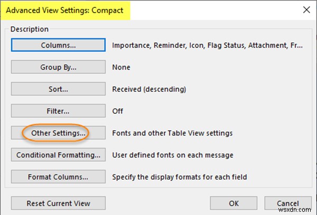Open the Columns... settings

click(58, 45)
